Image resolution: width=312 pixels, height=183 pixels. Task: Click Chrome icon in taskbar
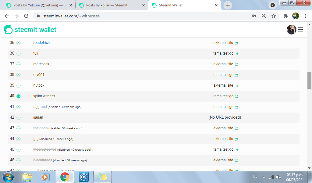pyautogui.click(x=65, y=177)
